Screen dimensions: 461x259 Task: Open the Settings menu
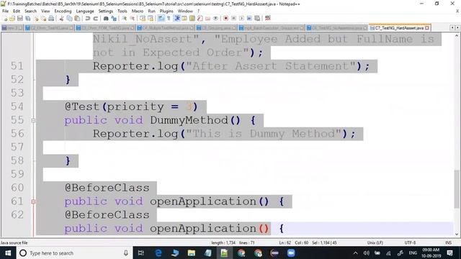[x=106, y=12]
